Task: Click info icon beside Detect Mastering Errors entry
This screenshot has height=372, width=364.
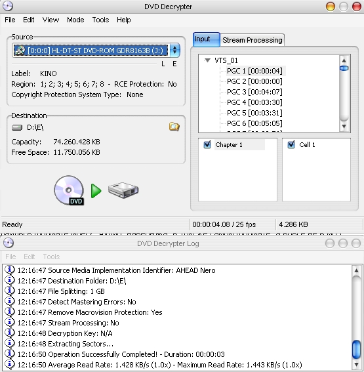Action: tap(10, 301)
